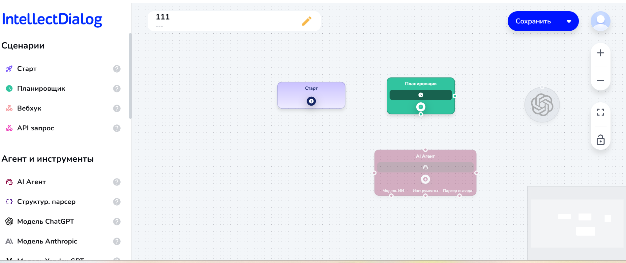The width and height of the screenshot is (626, 263).
Task: Toggle the canvas lock icon
Action: click(600, 140)
